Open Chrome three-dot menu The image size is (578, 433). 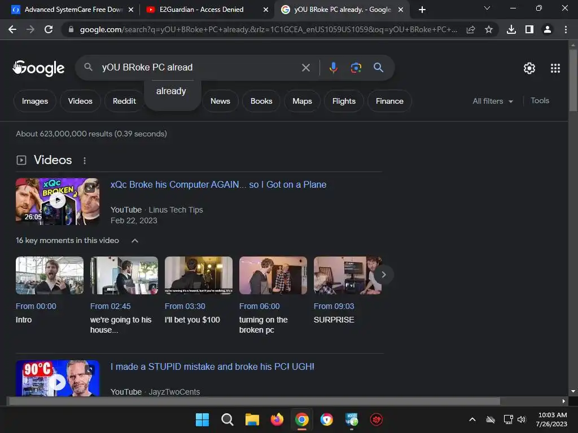coord(566,29)
